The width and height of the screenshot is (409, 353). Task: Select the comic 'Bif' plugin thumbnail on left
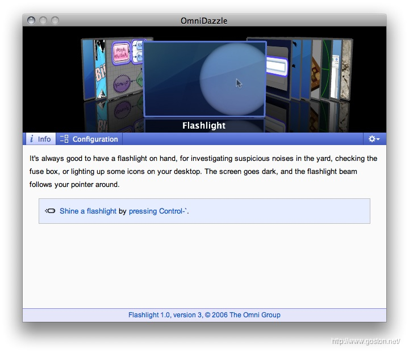100,69
